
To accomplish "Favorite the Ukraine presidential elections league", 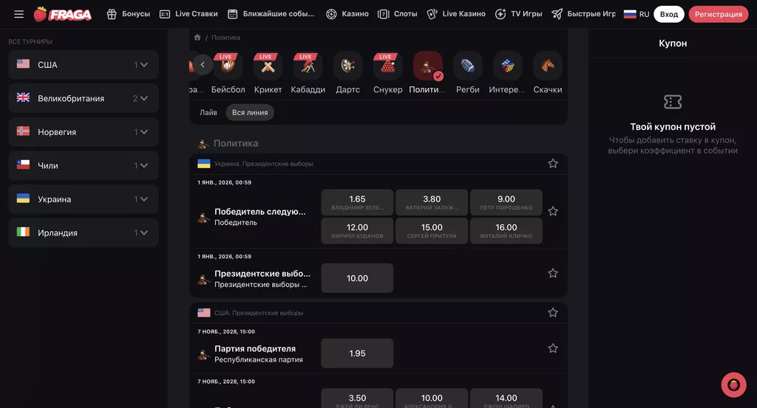I will tap(553, 163).
